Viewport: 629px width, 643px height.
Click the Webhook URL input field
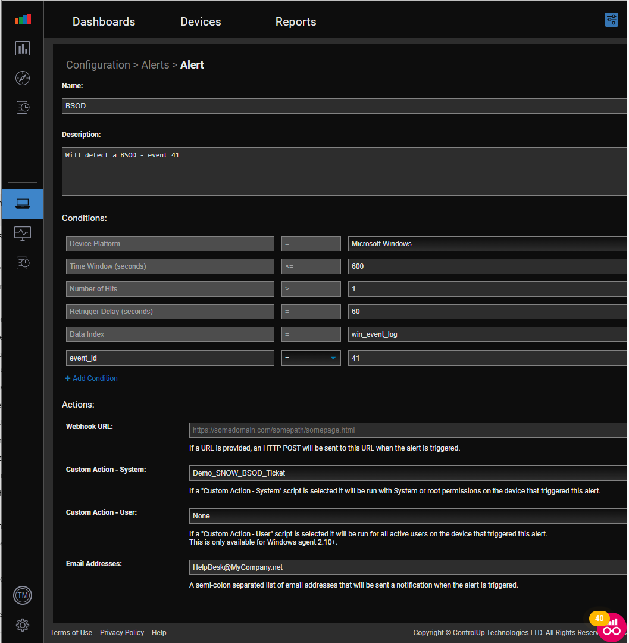pos(408,430)
